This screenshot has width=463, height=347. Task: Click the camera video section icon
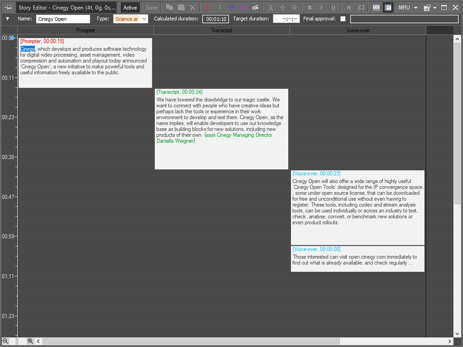256,8
